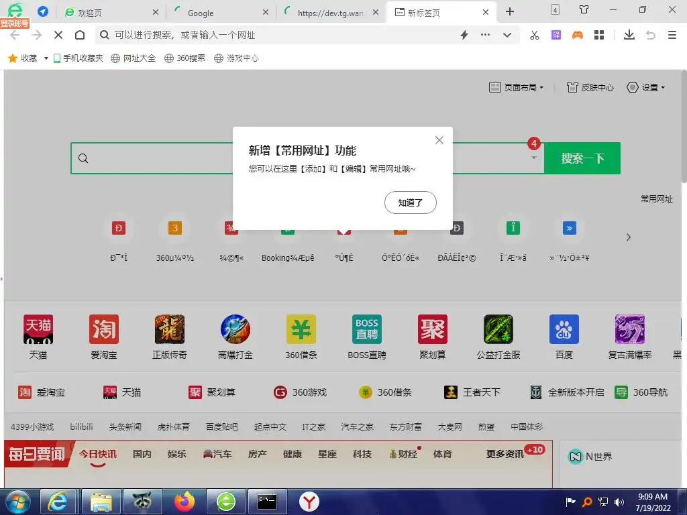Screen dimensions: 687x515
Task: Expand the 页面布局 dropdown
Action: tap(516, 88)
